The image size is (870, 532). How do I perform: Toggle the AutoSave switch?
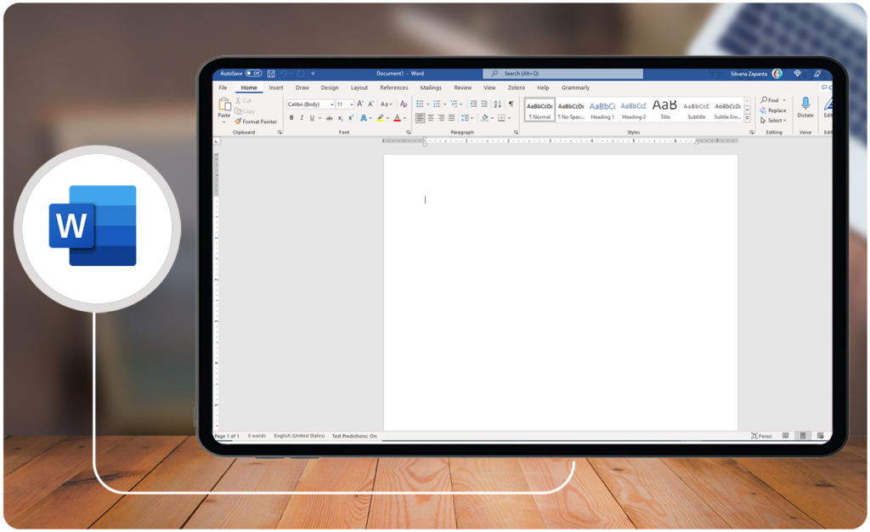point(253,73)
